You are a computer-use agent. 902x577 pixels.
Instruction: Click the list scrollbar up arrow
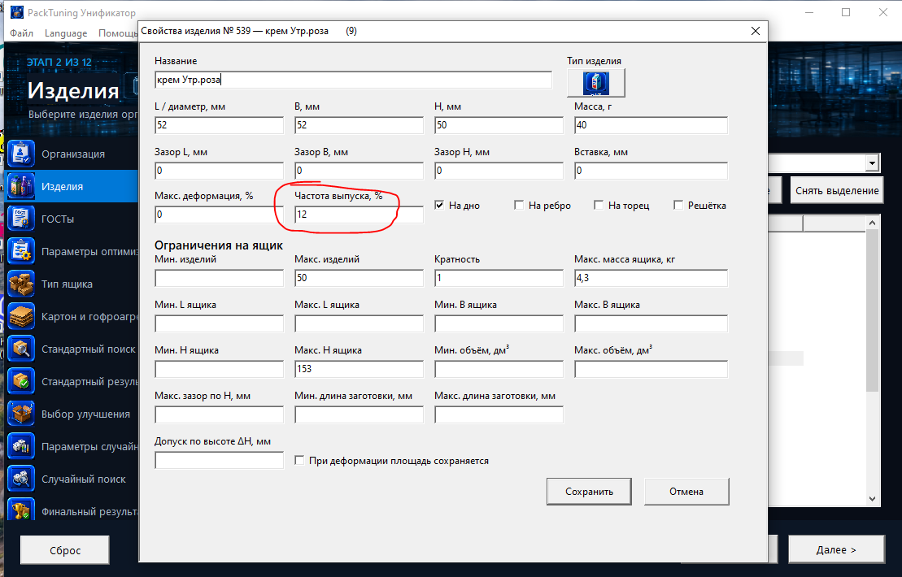(872, 223)
